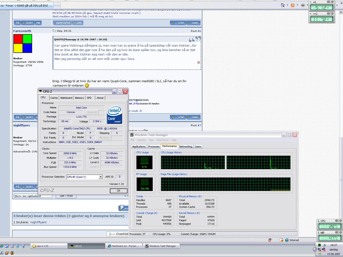Click SITAT button on Farnsworth's post

178,117
